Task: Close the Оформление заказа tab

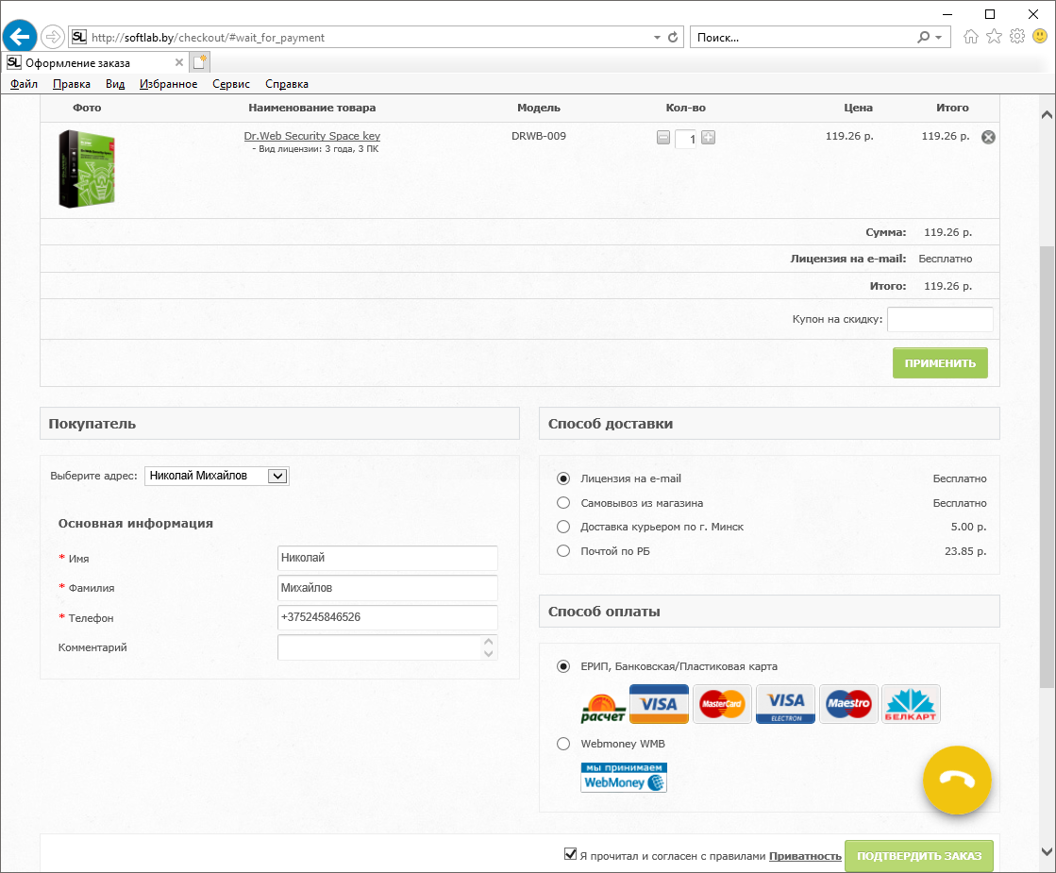Action: (x=179, y=62)
